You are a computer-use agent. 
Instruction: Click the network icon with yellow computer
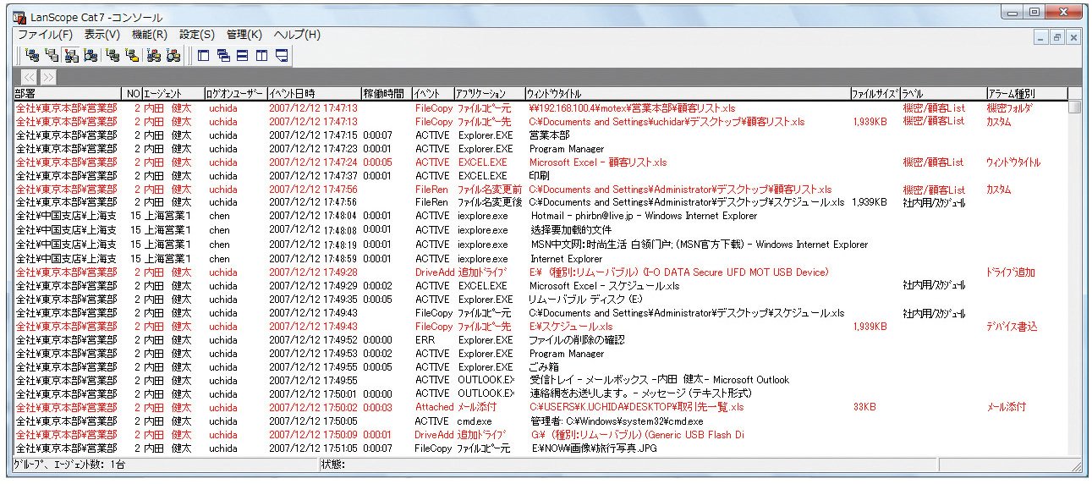coord(133,56)
